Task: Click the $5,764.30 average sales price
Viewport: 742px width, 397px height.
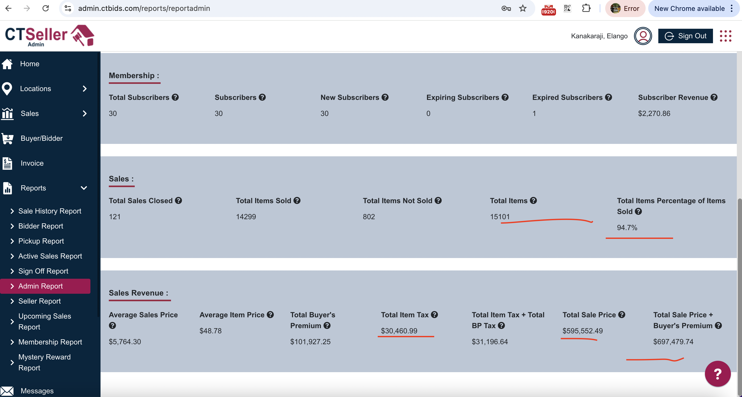Action: click(x=125, y=341)
